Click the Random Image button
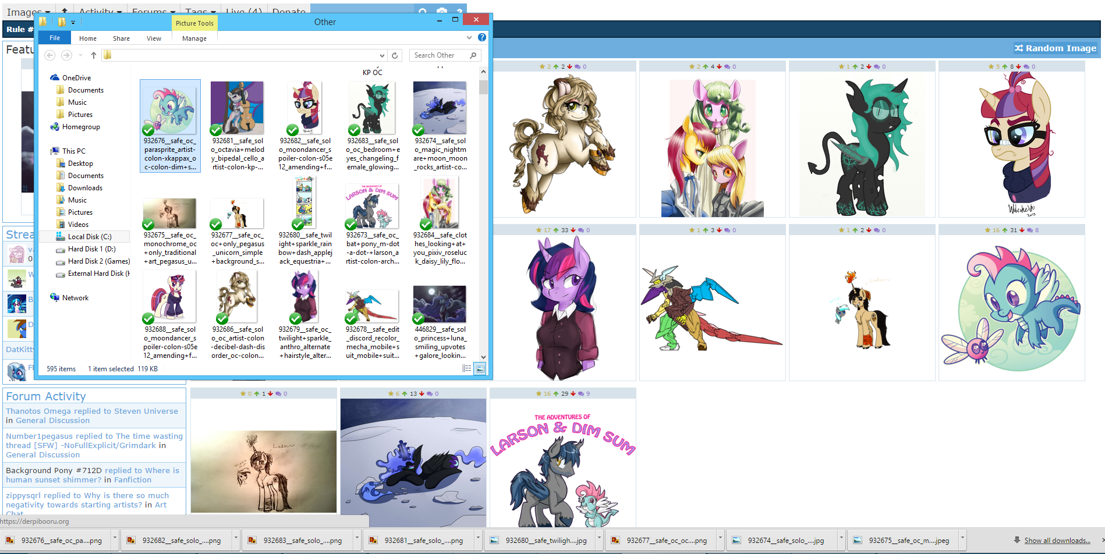The height and width of the screenshot is (554, 1105). 1056,48
